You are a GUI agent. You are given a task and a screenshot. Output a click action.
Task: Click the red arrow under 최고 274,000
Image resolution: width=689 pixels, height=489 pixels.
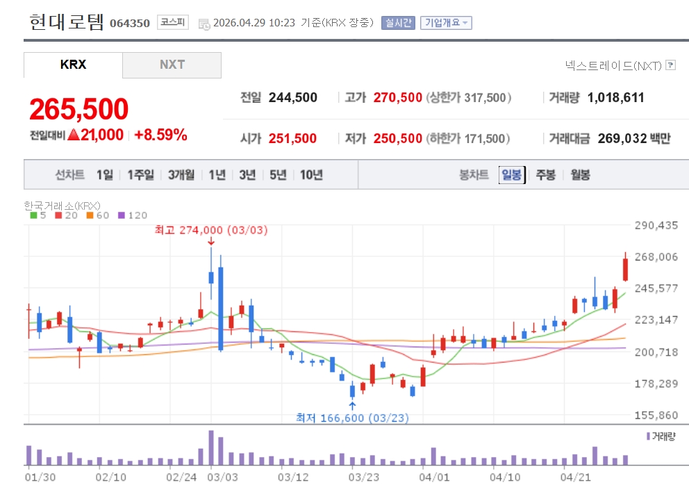click(210, 241)
